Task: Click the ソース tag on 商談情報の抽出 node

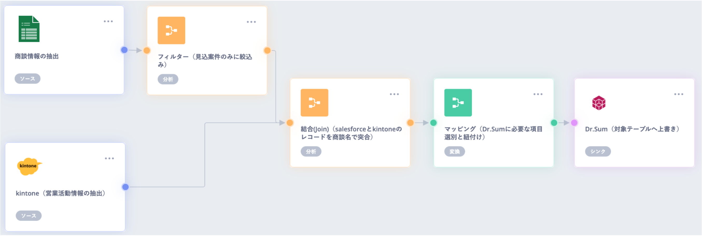Action: pyautogui.click(x=27, y=79)
